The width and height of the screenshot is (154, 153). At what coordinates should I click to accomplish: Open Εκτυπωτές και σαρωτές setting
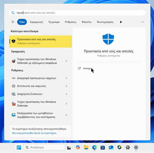(40, 86)
